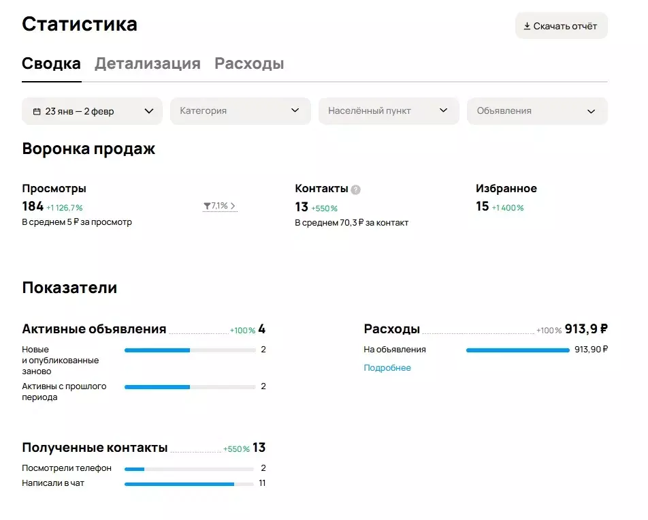
Task: Follow the Подробнее link under Расходы
Action: 387,368
